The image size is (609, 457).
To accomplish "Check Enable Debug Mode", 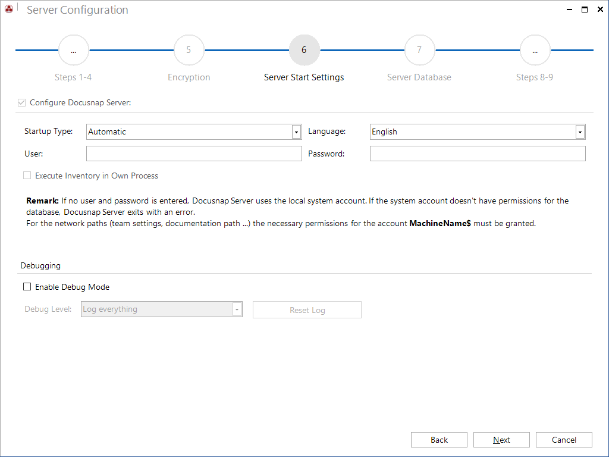I will click(27, 286).
